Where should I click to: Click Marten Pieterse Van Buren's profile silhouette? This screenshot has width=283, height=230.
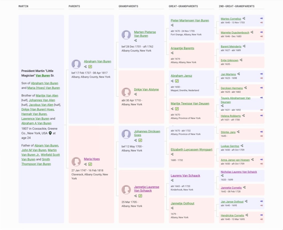click(126, 35)
